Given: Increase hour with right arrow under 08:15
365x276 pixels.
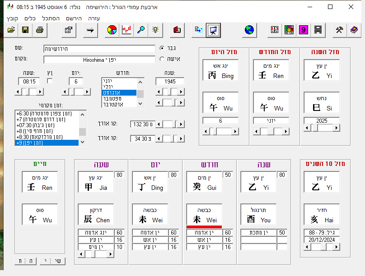Looking at the screenshot, I should coord(40,92).
